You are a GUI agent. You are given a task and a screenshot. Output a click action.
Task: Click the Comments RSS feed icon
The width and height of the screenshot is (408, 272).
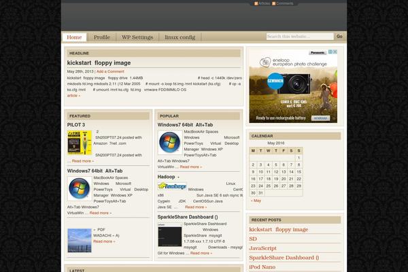(274, 3)
